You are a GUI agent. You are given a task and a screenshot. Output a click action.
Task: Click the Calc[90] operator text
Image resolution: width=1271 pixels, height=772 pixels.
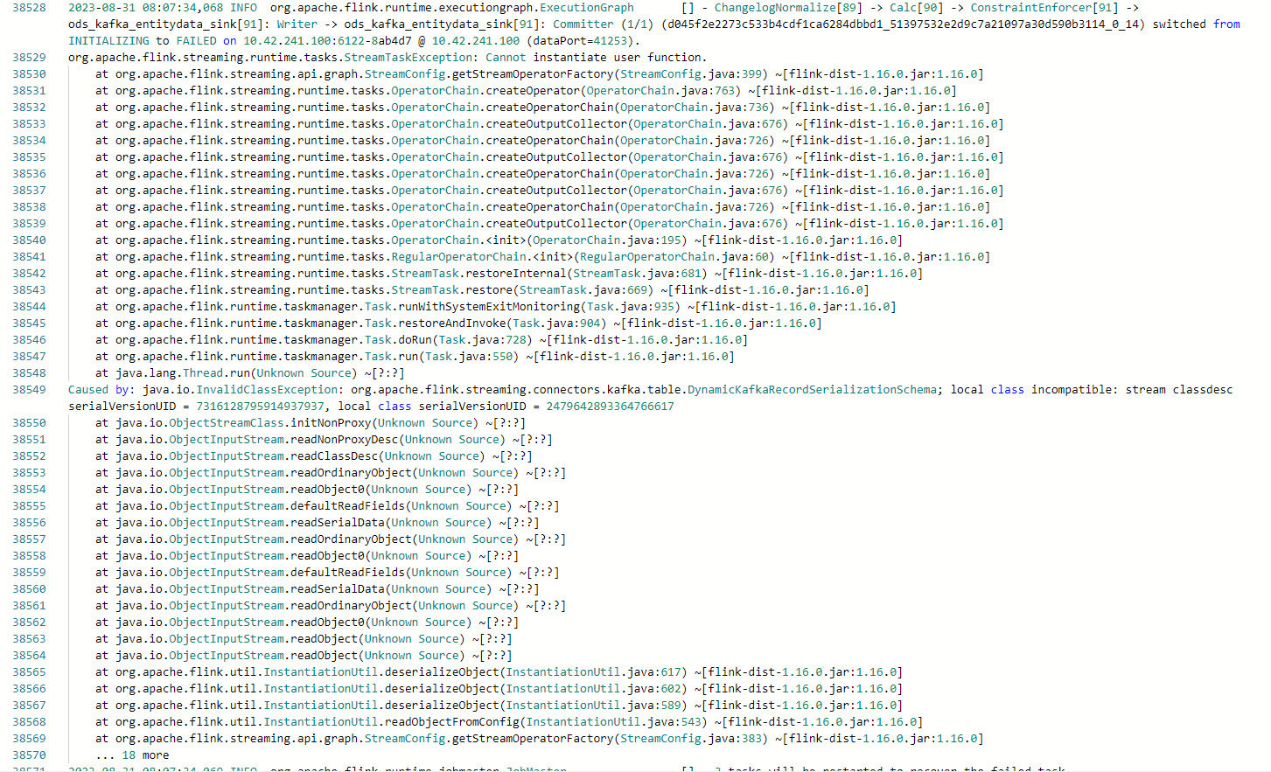point(917,8)
